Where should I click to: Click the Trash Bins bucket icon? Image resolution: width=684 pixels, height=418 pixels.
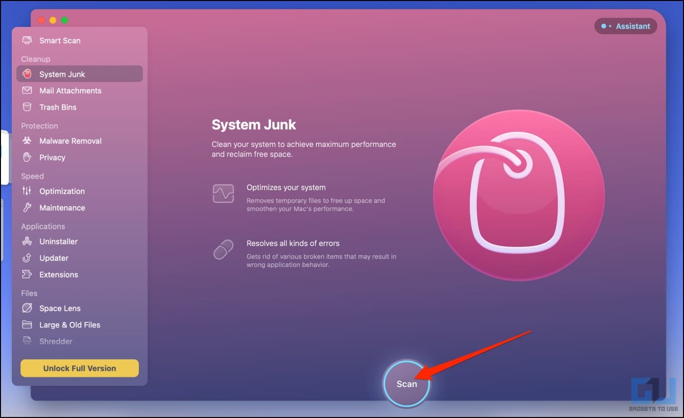point(27,107)
